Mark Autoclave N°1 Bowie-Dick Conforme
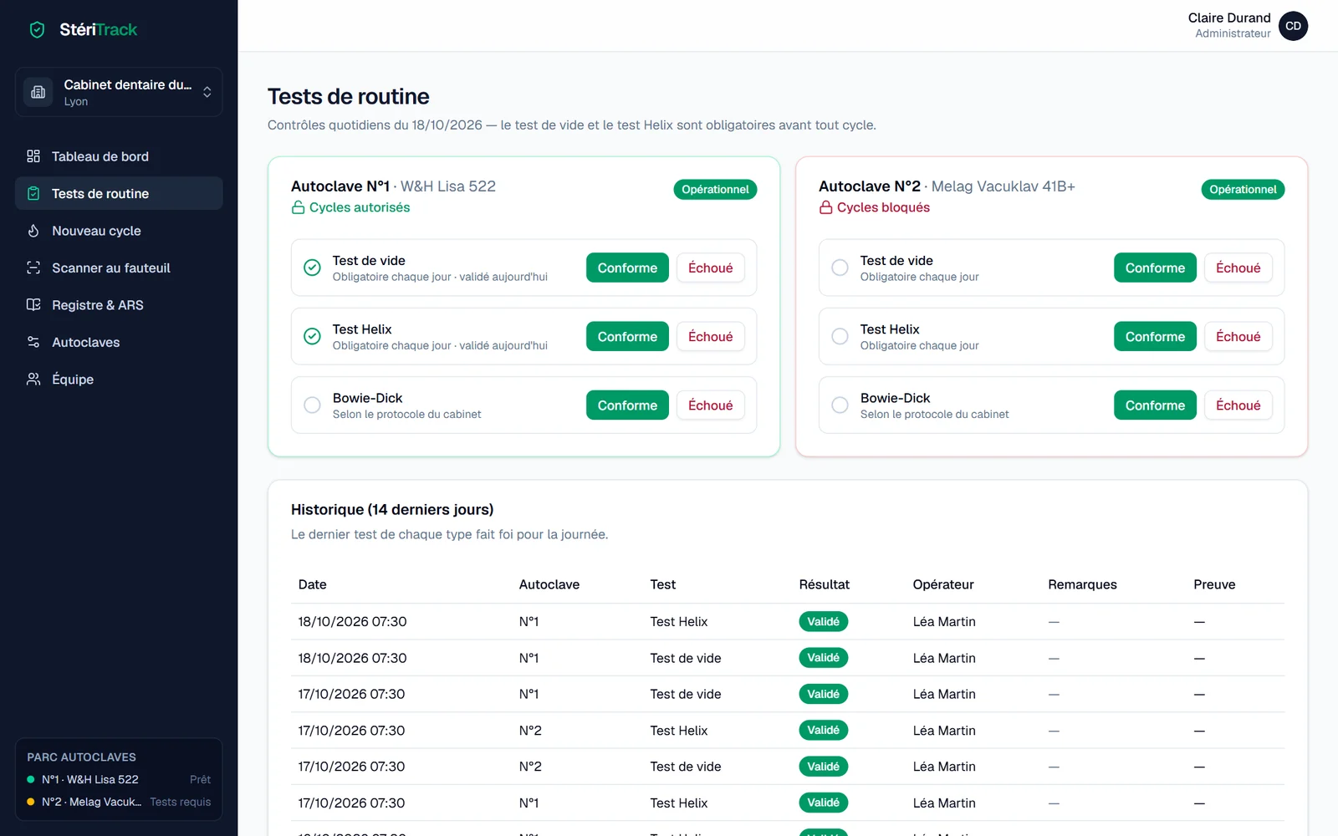Viewport: 1338px width, 836px height. (x=627, y=405)
